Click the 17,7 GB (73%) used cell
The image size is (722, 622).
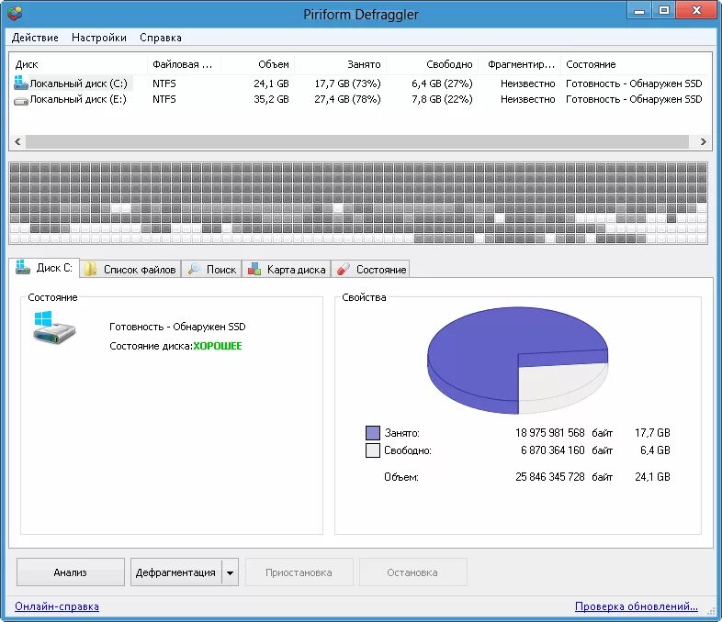(x=347, y=83)
